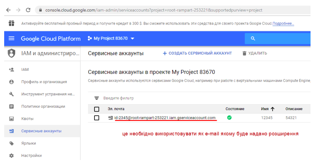The width and height of the screenshot is (315, 165).
Task: Click the browser forward arrow
Action: tap(18, 10)
